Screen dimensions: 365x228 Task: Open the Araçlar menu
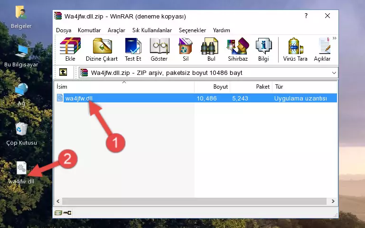tap(116, 30)
